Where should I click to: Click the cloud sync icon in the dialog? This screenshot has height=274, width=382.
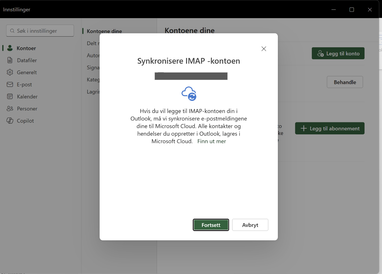(189, 94)
